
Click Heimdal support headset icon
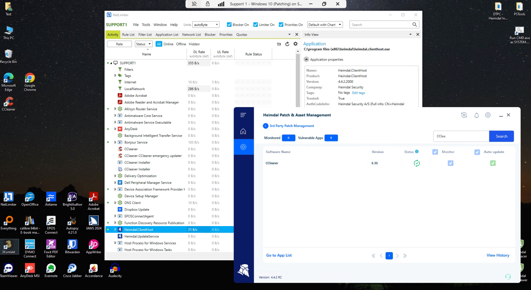(x=508, y=277)
